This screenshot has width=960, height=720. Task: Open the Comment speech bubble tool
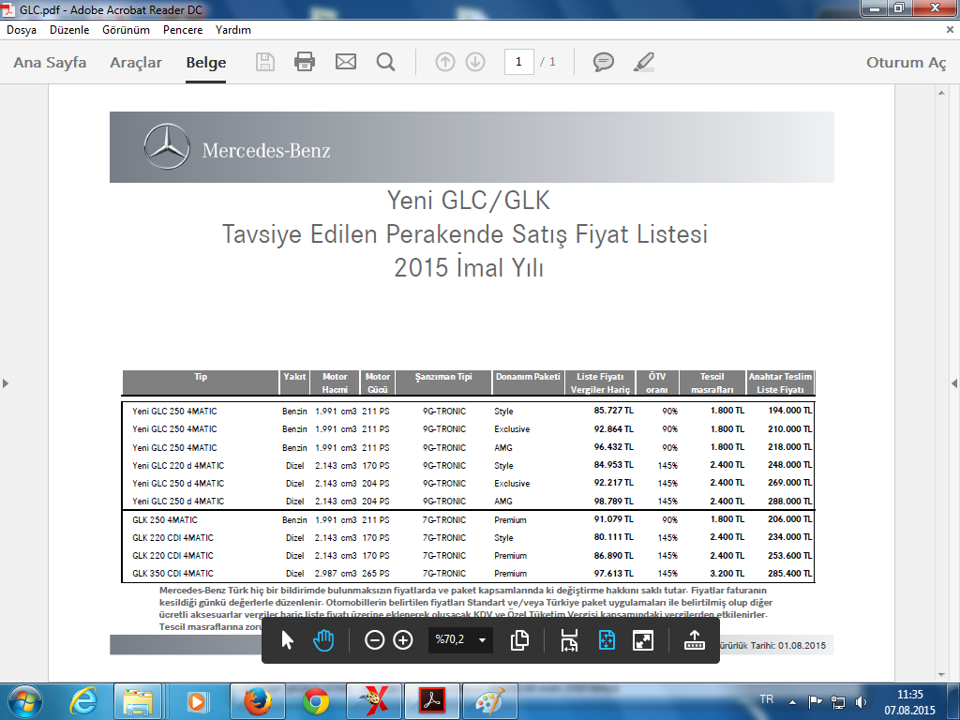click(x=604, y=62)
